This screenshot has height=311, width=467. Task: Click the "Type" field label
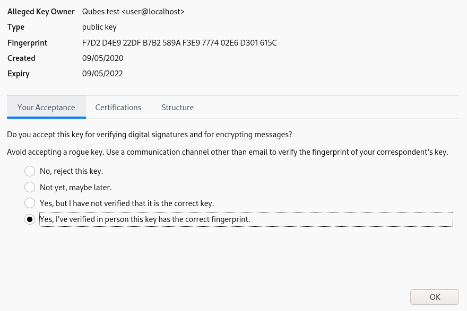tap(16, 27)
